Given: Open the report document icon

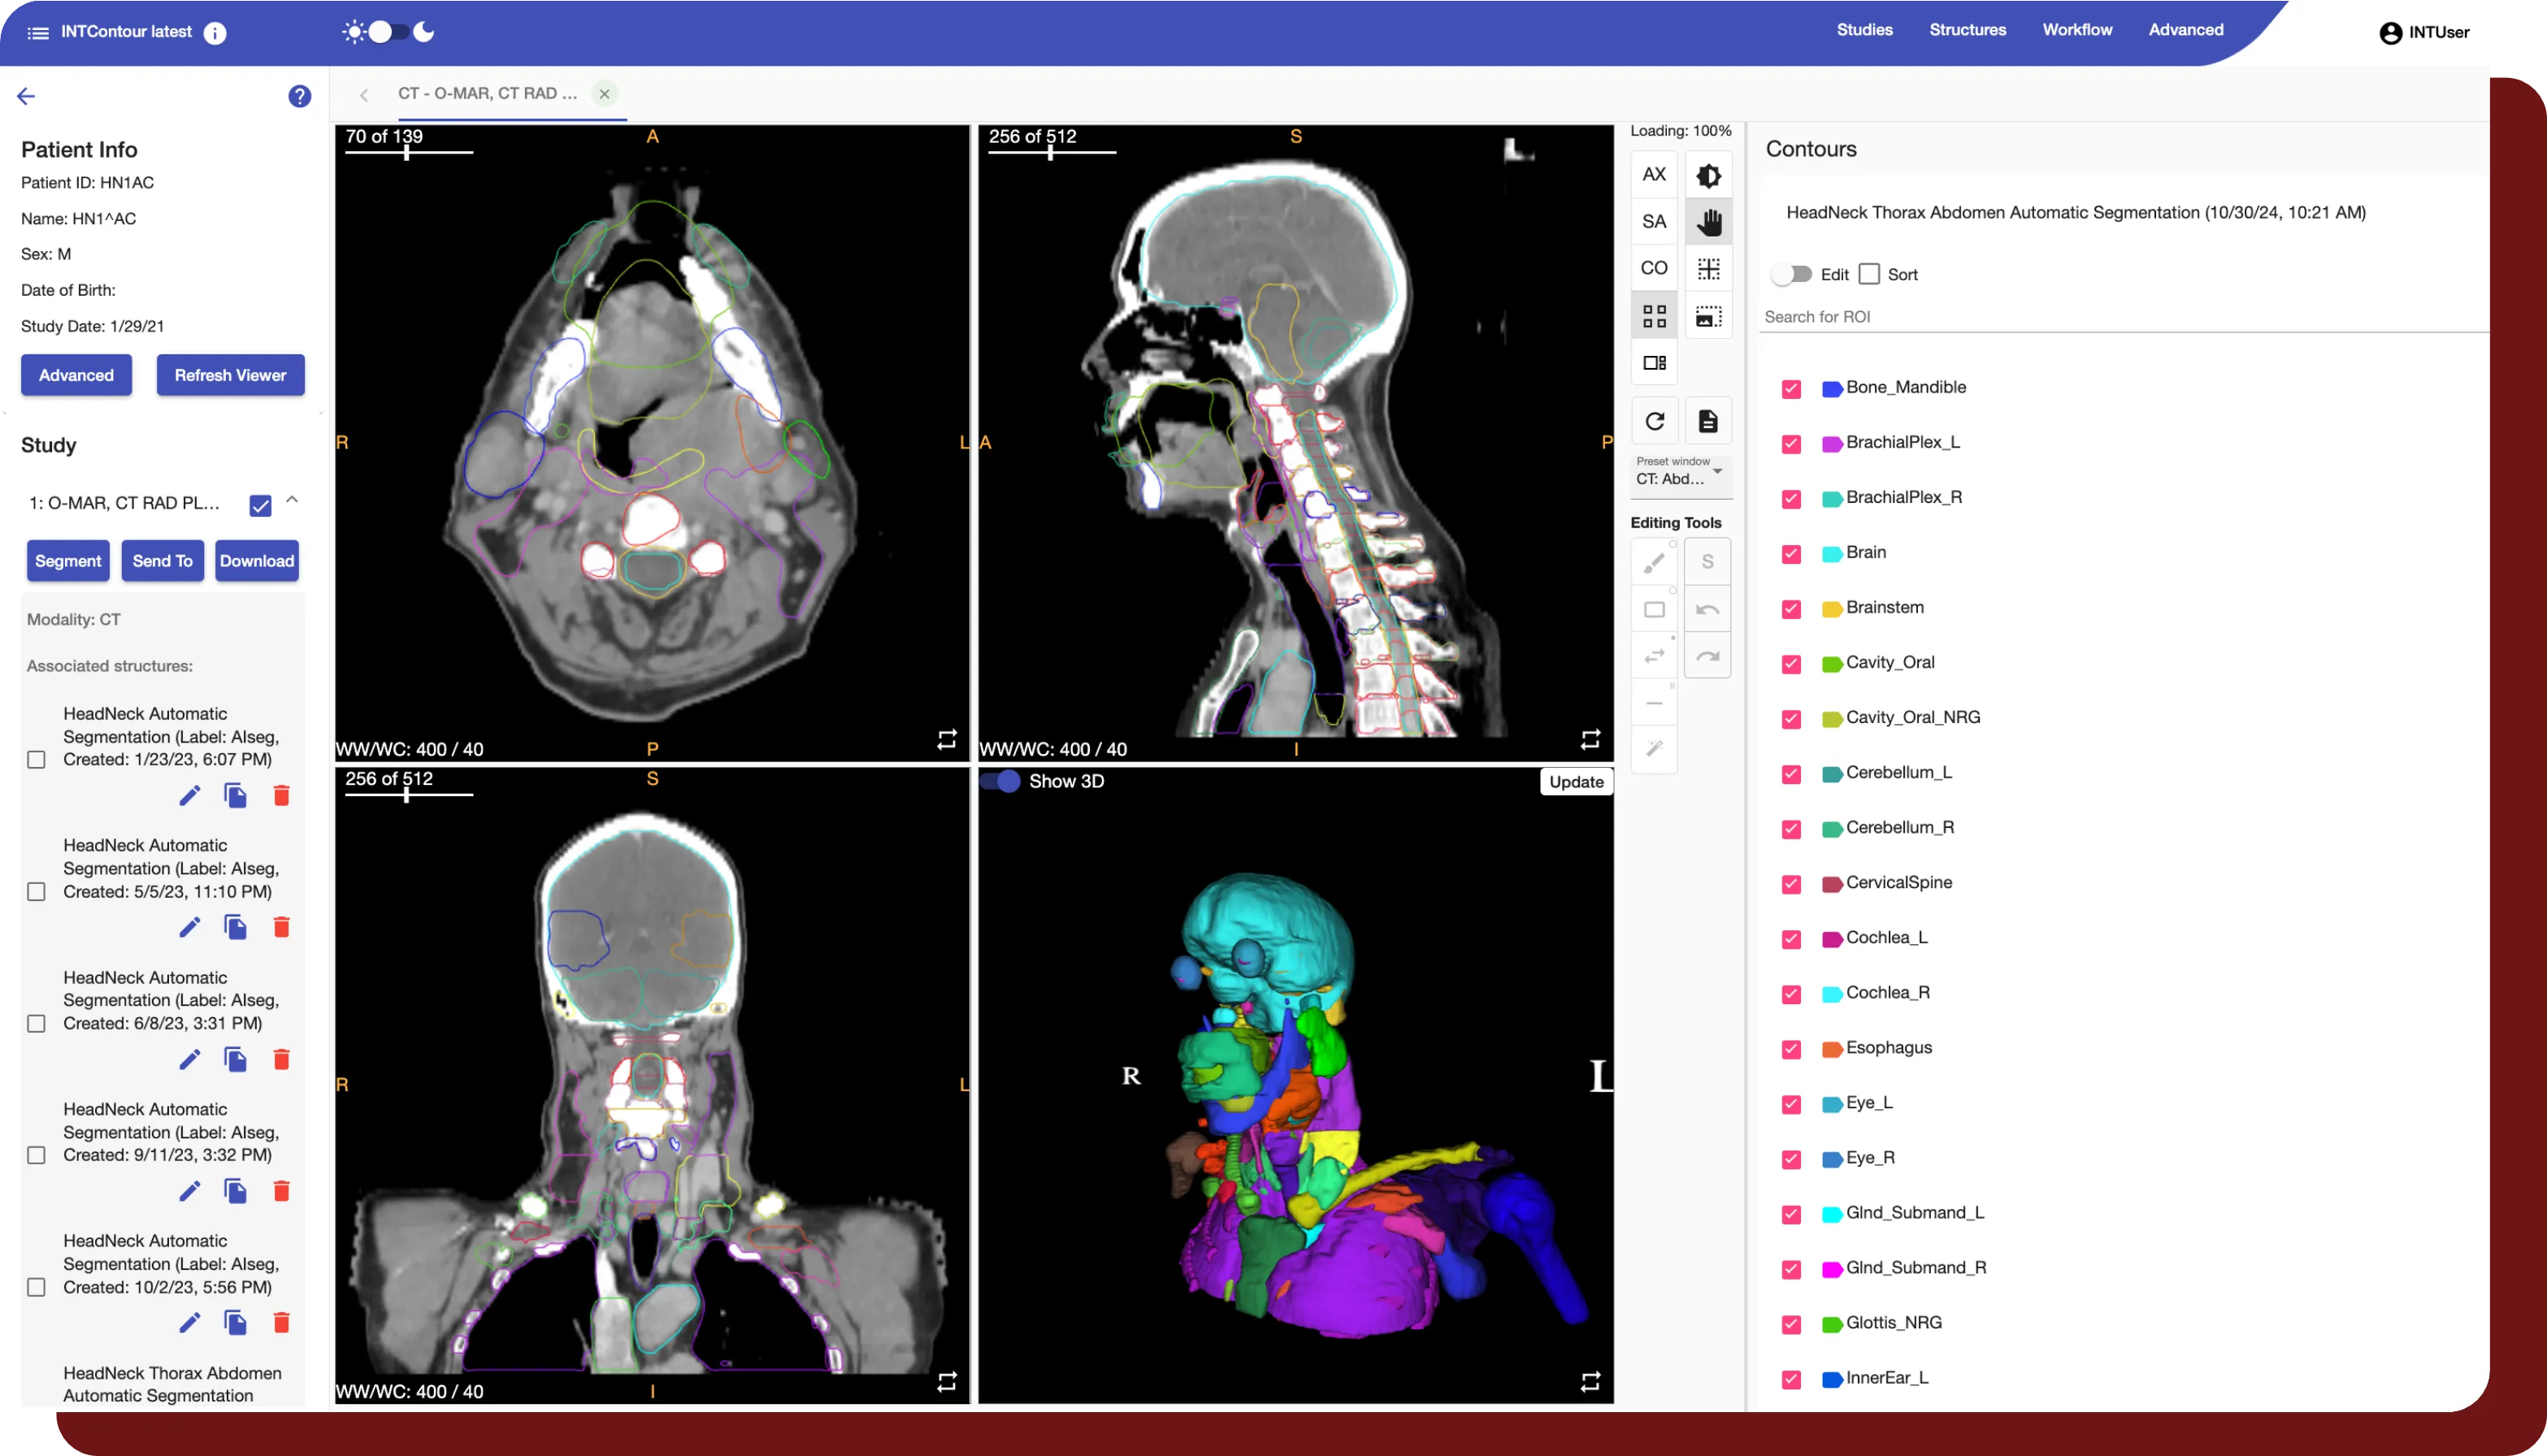Looking at the screenshot, I should pos(1709,421).
